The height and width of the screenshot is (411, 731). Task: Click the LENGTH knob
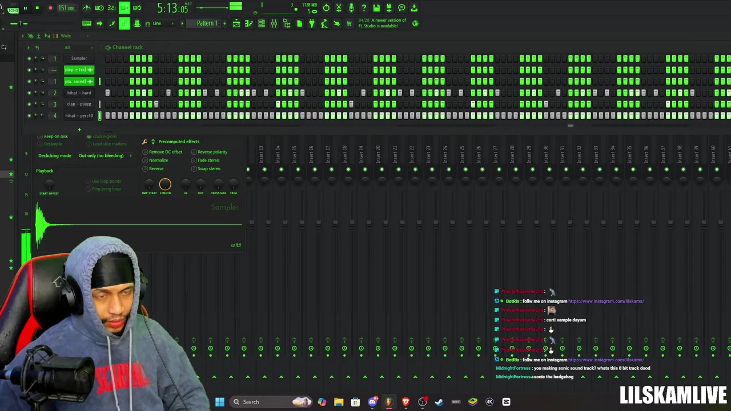[165, 184]
